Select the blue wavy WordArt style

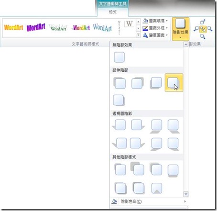coord(102,28)
